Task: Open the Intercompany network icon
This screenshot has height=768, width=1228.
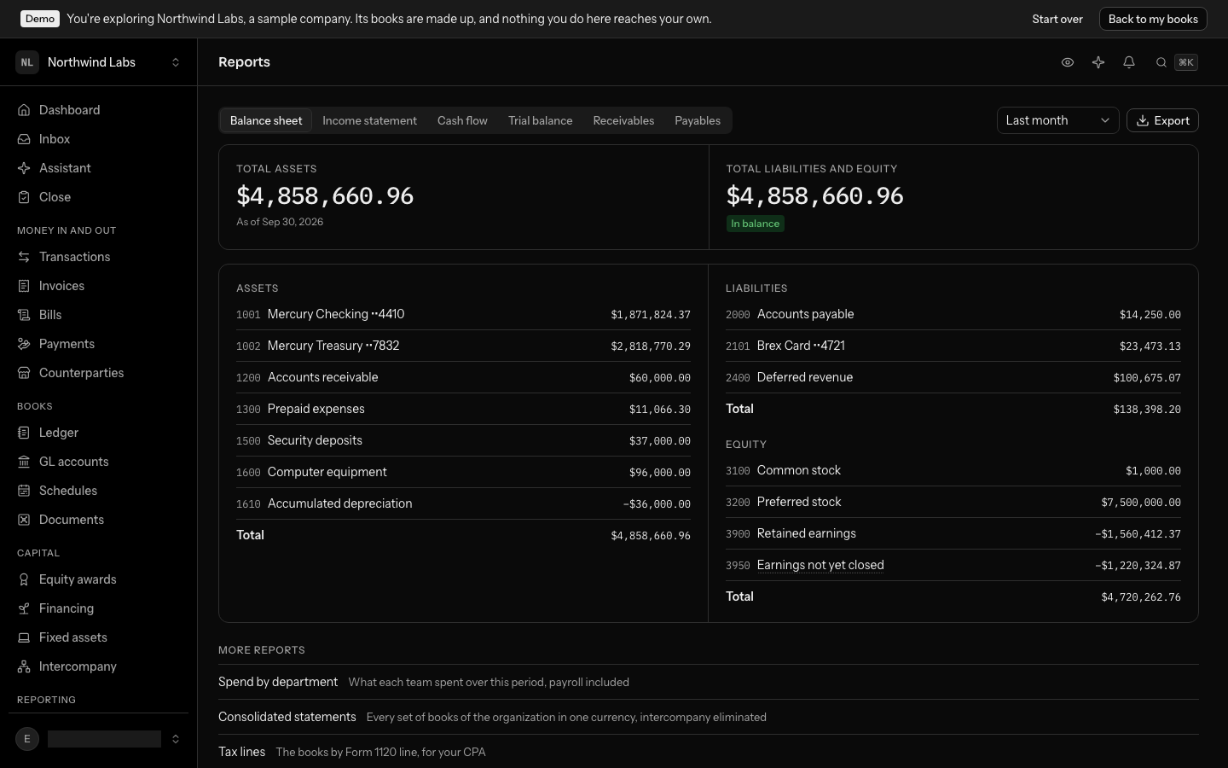Action: 24,666
